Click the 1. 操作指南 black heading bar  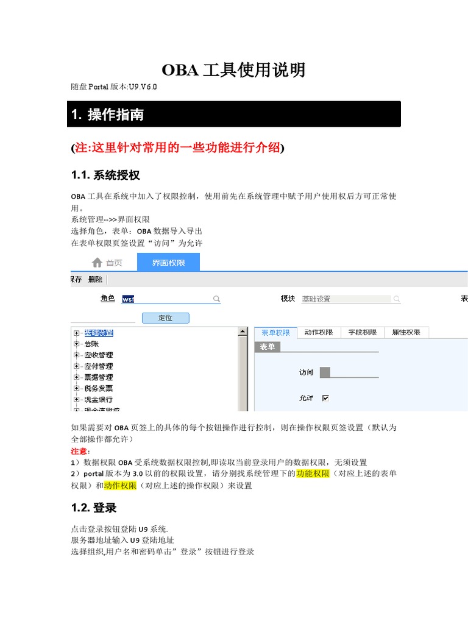click(x=234, y=114)
